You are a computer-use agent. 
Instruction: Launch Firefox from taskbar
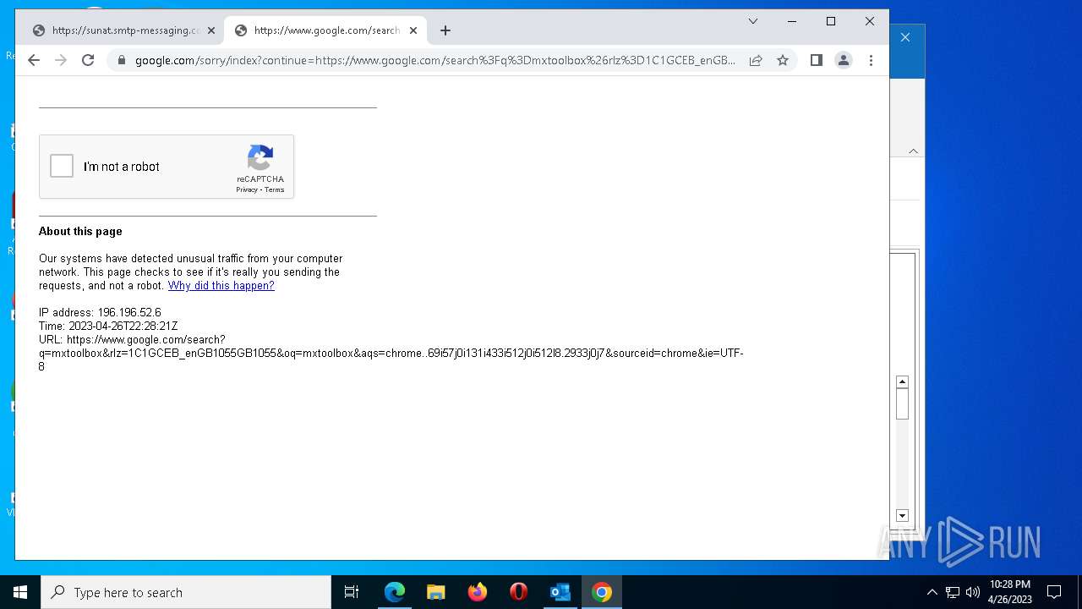[x=478, y=592]
